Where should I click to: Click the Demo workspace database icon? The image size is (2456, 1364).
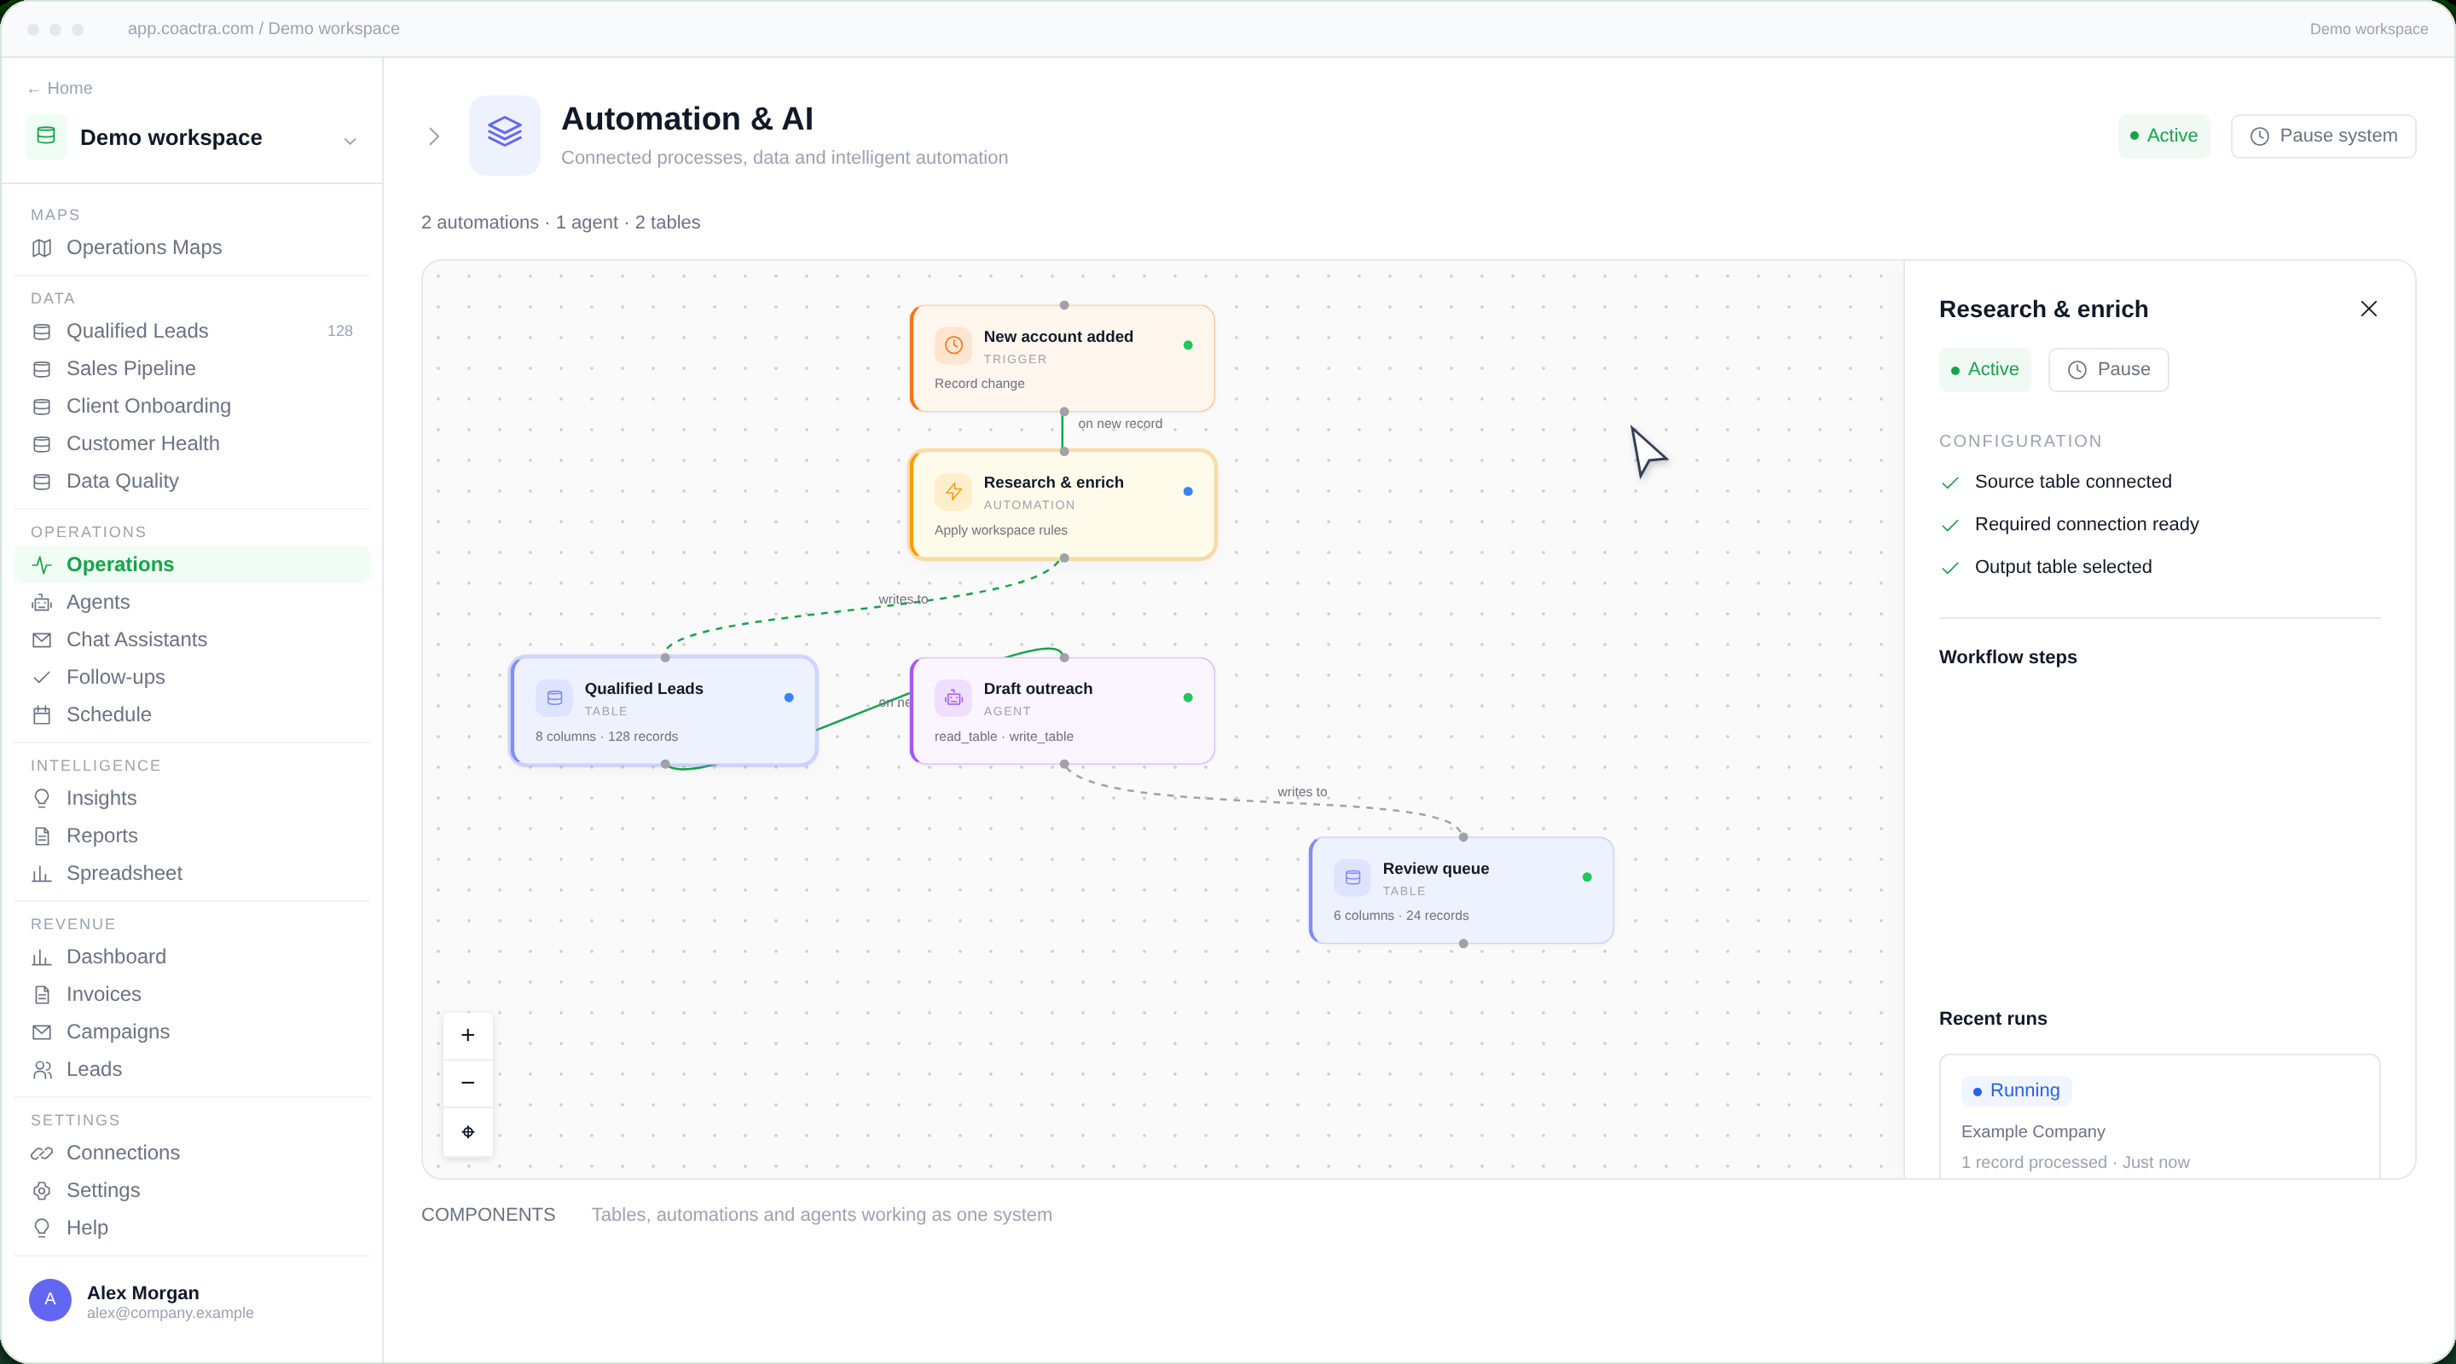click(x=46, y=136)
